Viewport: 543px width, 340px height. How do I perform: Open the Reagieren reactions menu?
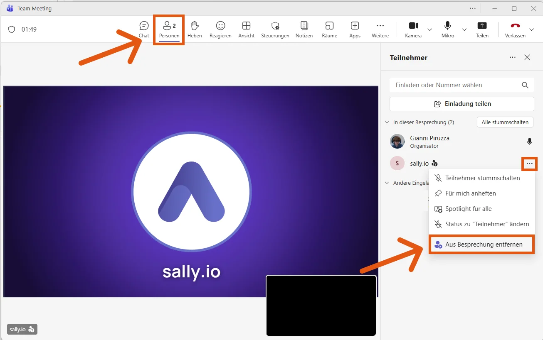click(220, 29)
